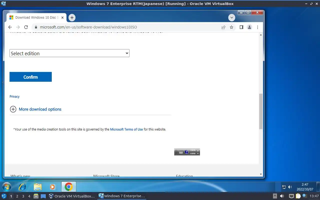
Task: Open the host application menu launcher
Action: coord(4,196)
